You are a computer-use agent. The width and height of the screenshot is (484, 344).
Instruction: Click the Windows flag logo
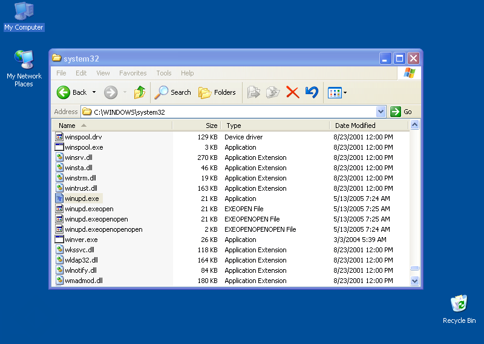click(410, 73)
